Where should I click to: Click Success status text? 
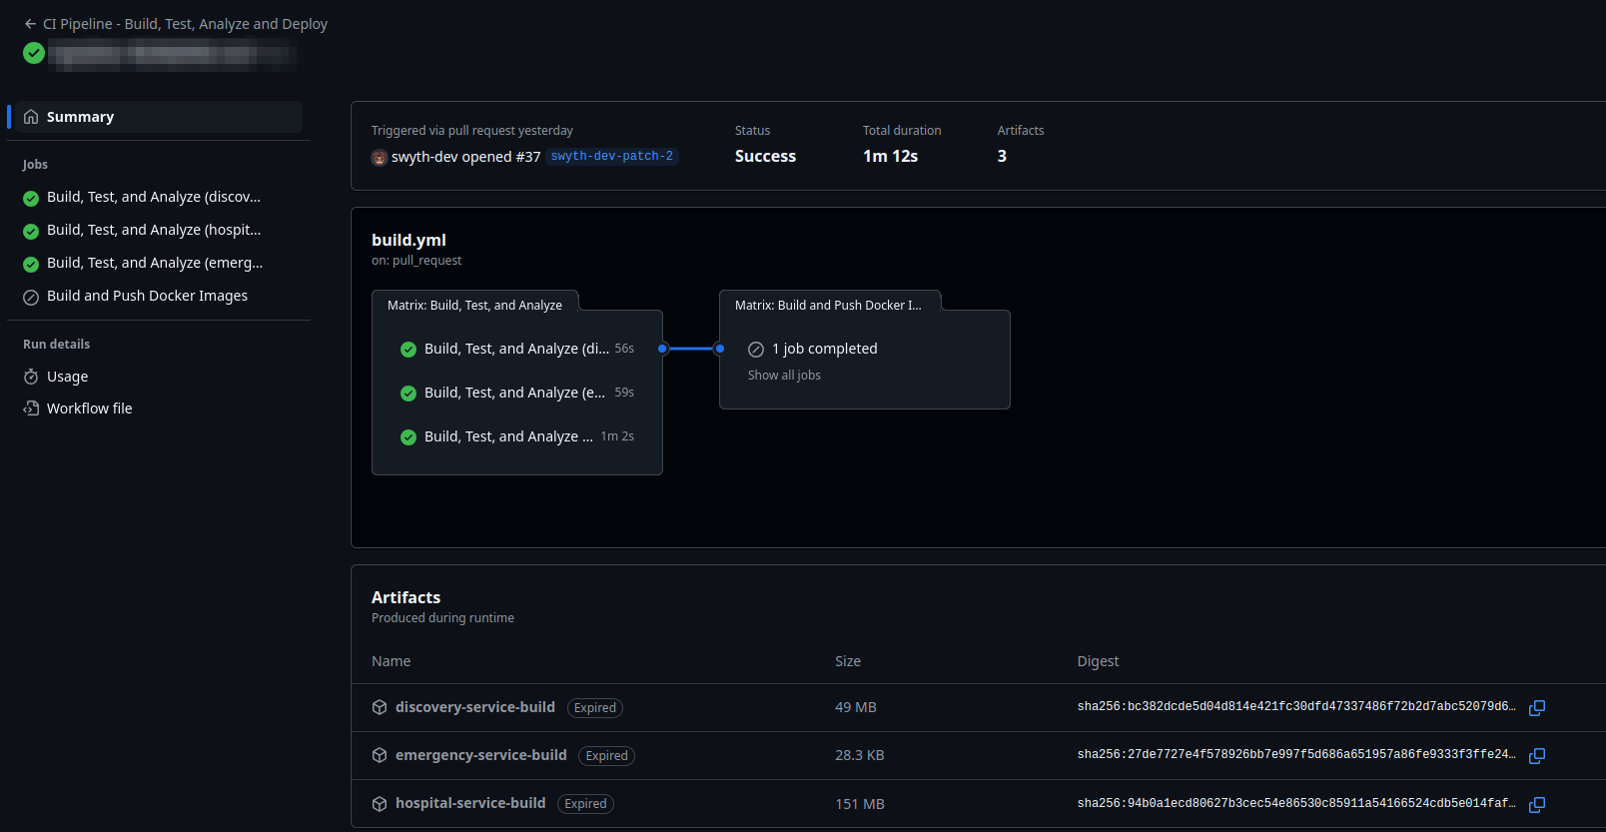[765, 156]
